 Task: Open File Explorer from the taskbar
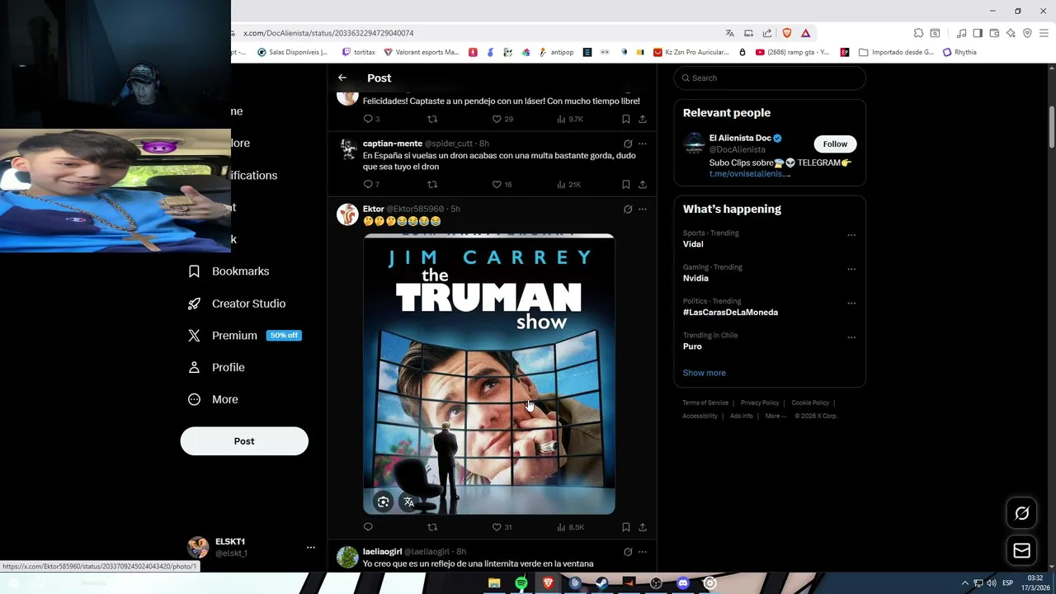pyautogui.click(x=494, y=583)
